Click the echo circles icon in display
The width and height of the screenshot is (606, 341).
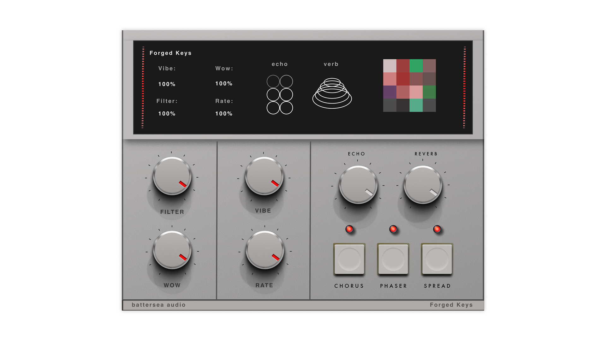pyautogui.click(x=280, y=94)
